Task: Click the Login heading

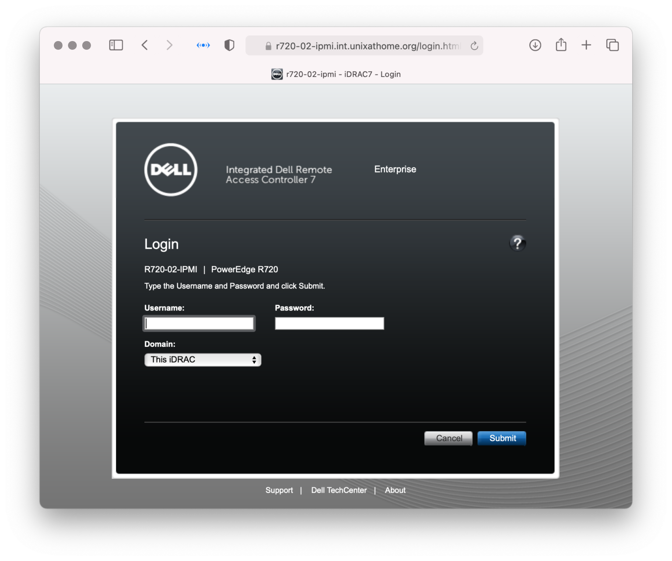Action: pyautogui.click(x=161, y=244)
